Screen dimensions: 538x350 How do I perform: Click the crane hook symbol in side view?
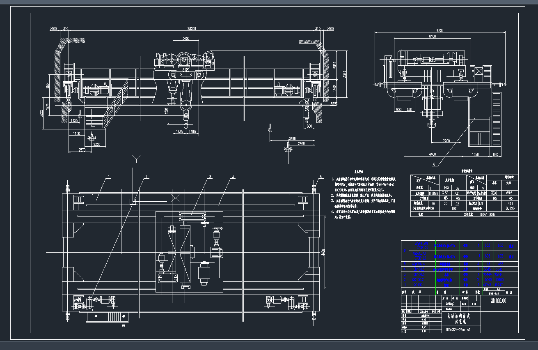point(431,125)
